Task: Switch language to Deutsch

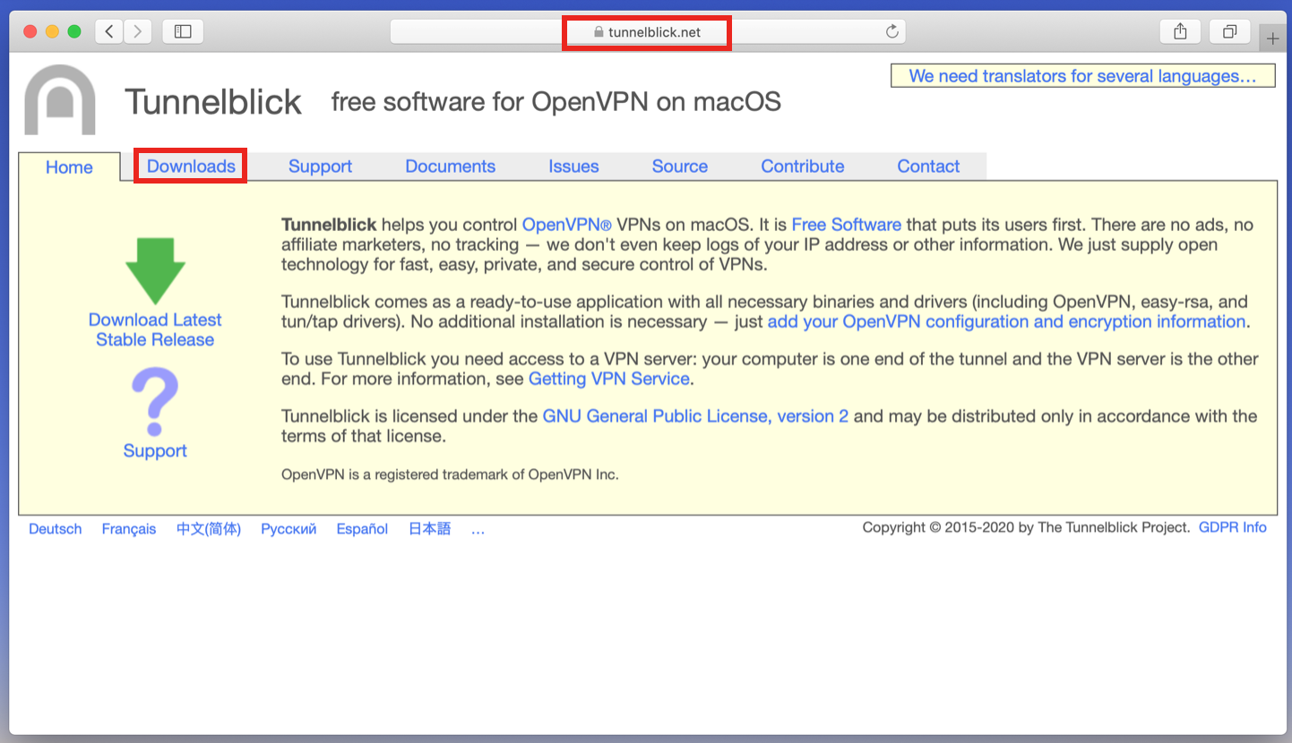Action: coord(56,529)
